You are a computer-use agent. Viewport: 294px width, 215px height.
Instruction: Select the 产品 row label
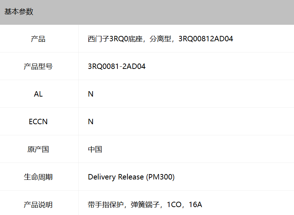(x=38, y=39)
